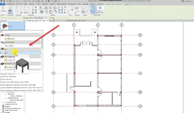This screenshot has width=194, height=113.
Task: Switch to the {3D} view tab
Action: 53,21
